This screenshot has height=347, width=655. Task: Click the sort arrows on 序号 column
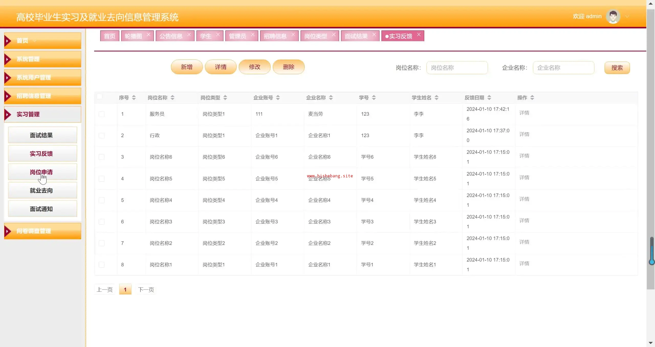134,97
